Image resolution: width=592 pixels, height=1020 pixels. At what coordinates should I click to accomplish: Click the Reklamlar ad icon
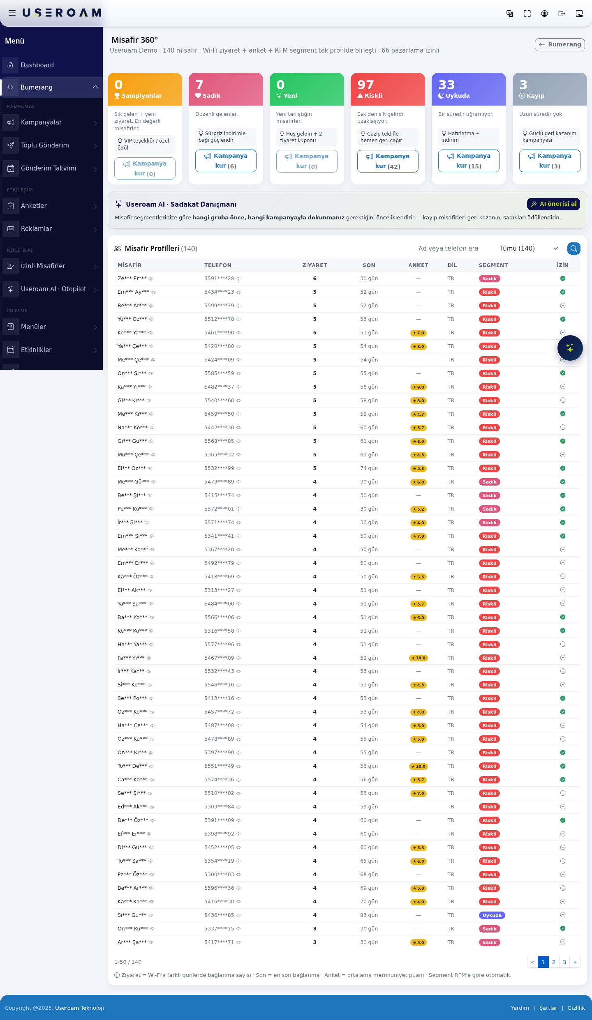(x=11, y=229)
